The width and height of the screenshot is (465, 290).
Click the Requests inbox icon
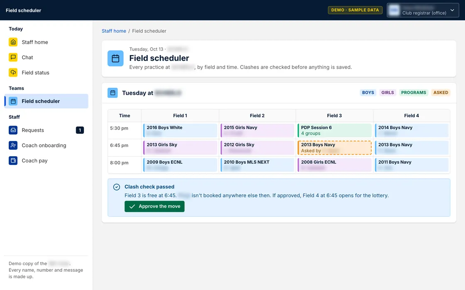click(x=13, y=130)
